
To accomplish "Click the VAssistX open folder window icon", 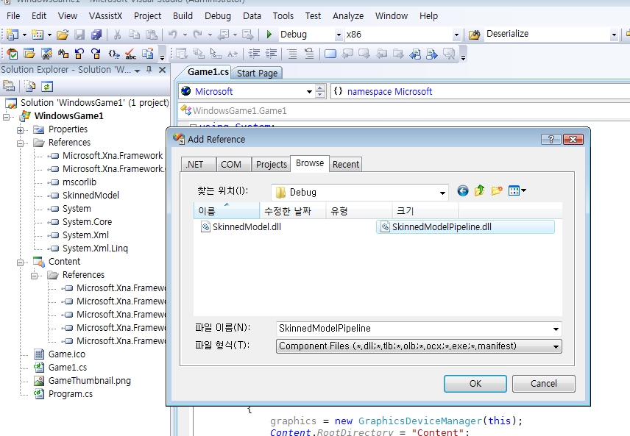I will 29,54.
